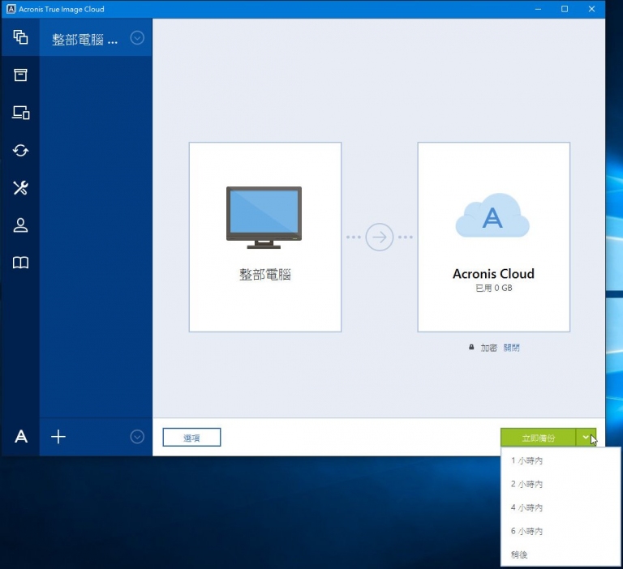Viewport: 623px width, 569px height.
Task: Maximize the Acronis True Image window
Action: pyautogui.click(x=565, y=9)
